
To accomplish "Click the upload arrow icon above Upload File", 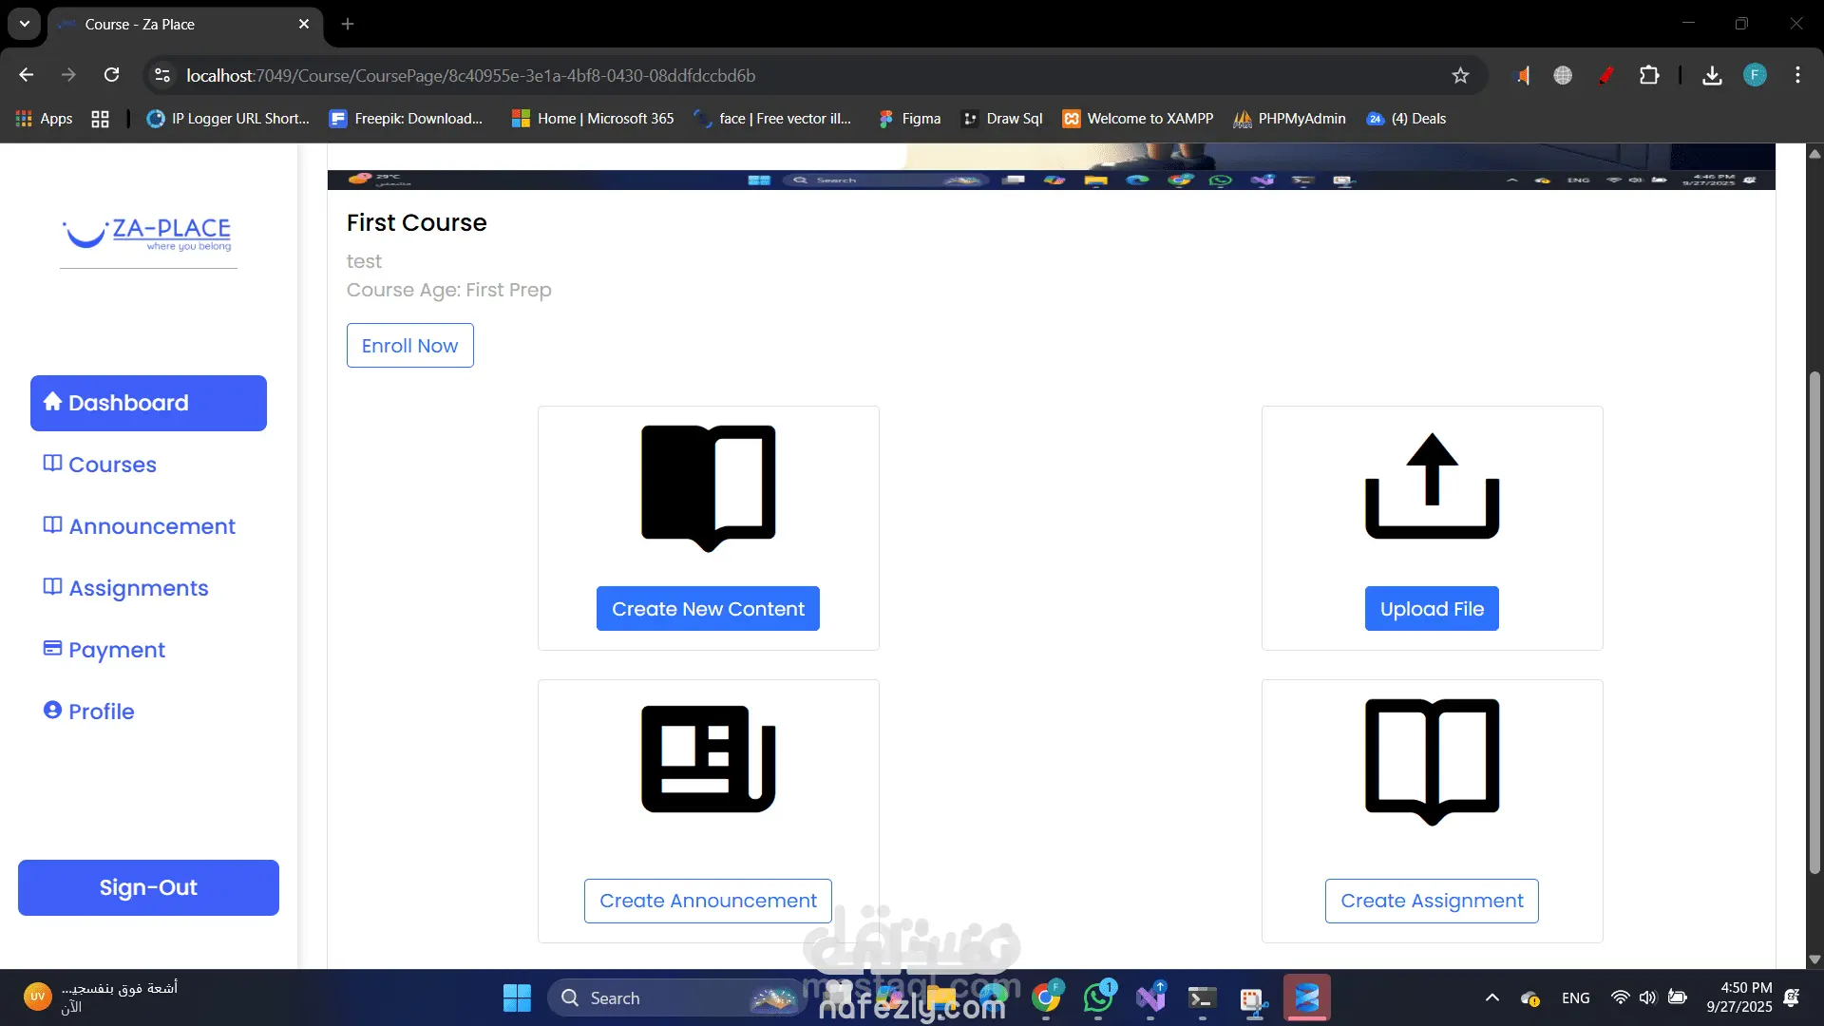I will pyautogui.click(x=1432, y=486).
